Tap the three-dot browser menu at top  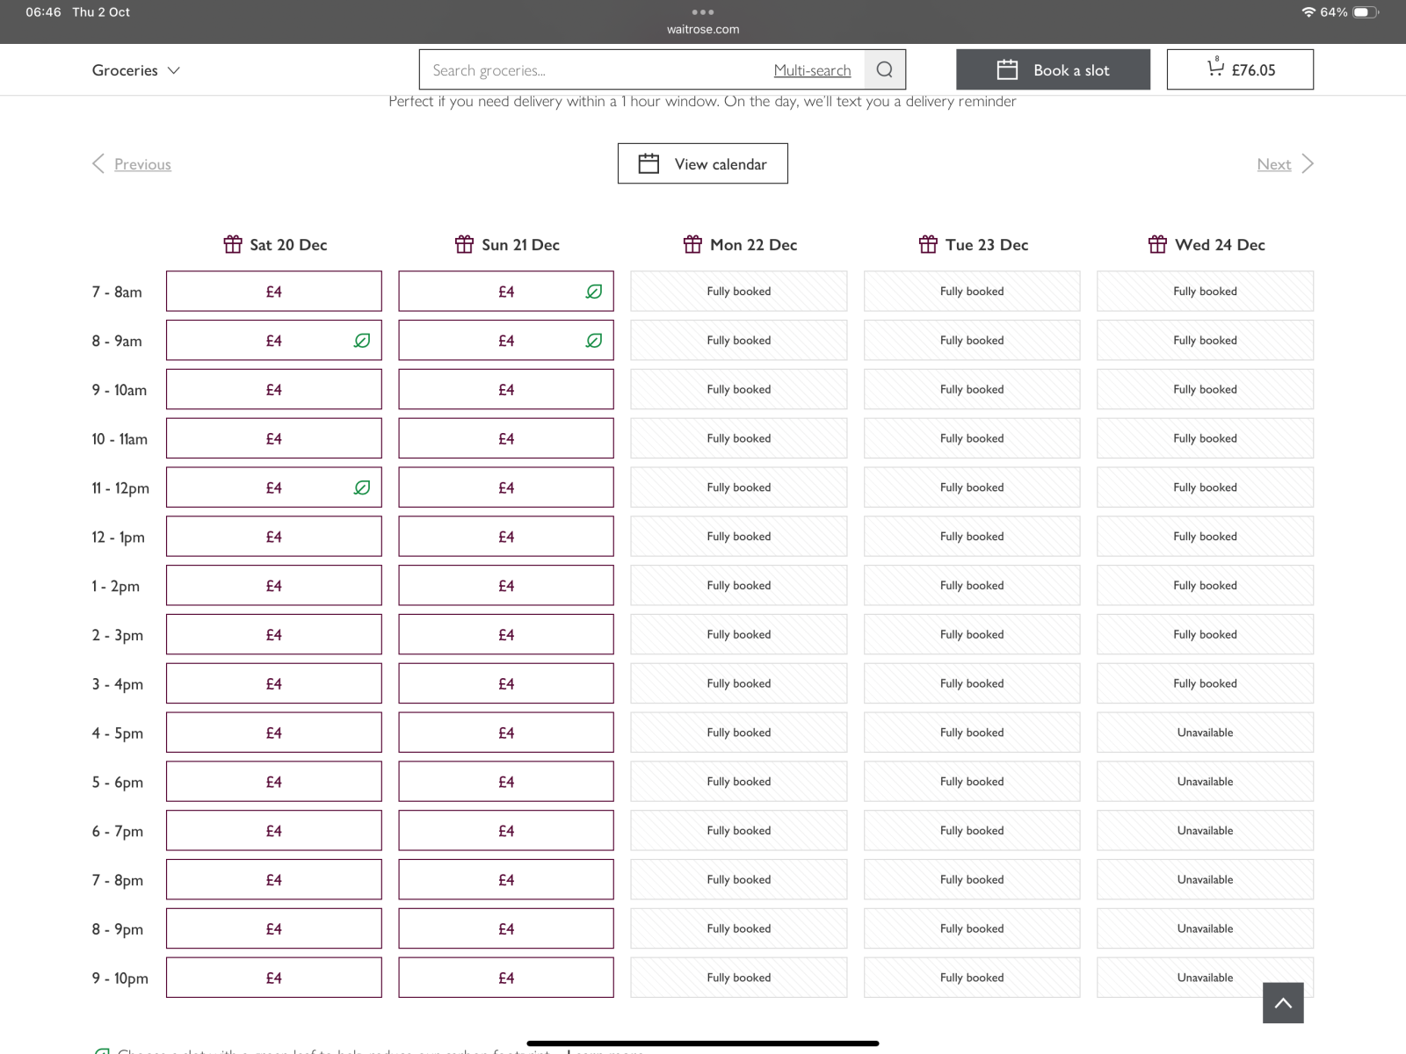click(x=703, y=12)
